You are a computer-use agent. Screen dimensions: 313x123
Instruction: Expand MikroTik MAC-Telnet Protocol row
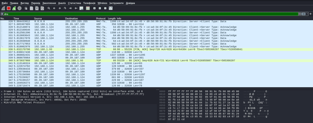pos(2,102)
